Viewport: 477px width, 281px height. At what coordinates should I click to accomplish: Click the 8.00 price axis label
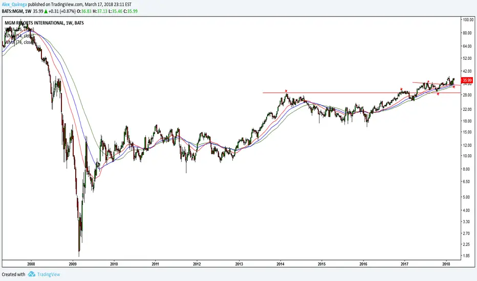pos(466,169)
